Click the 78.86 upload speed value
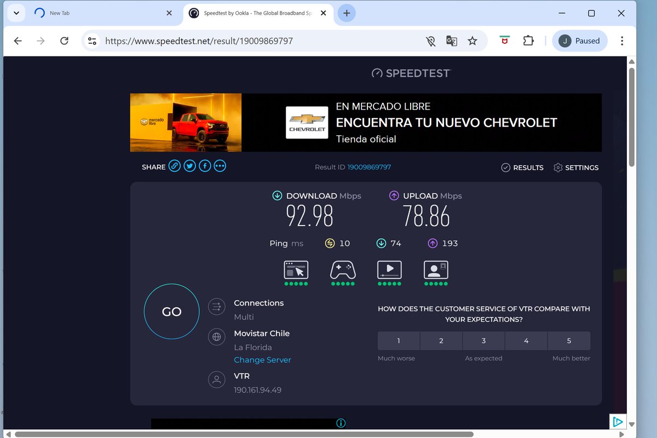This screenshot has width=657, height=438. [427, 216]
